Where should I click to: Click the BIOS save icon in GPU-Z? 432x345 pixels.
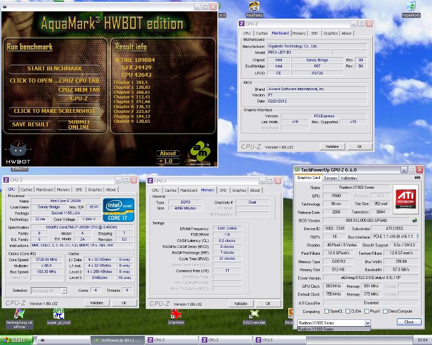coord(415,220)
